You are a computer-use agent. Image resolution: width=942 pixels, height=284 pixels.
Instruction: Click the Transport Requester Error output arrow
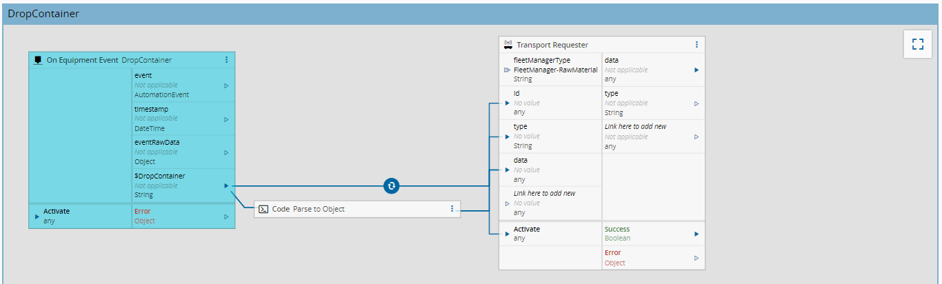click(697, 258)
